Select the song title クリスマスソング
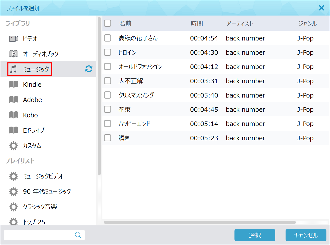This screenshot has width=330, height=245. (136, 95)
